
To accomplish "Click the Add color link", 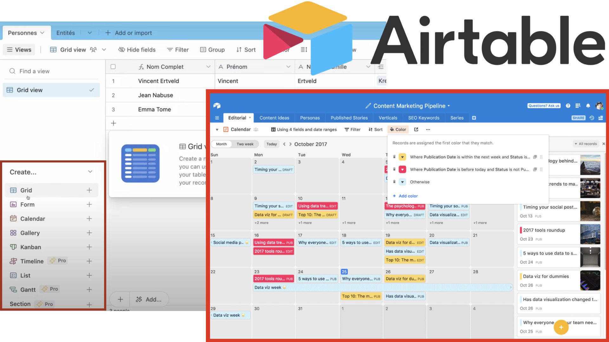I will pyautogui.click(x=408, y=196).
